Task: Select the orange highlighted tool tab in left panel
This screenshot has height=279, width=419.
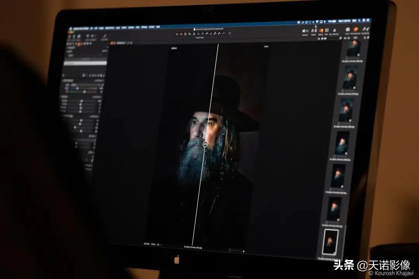Action: coord(79,44)
